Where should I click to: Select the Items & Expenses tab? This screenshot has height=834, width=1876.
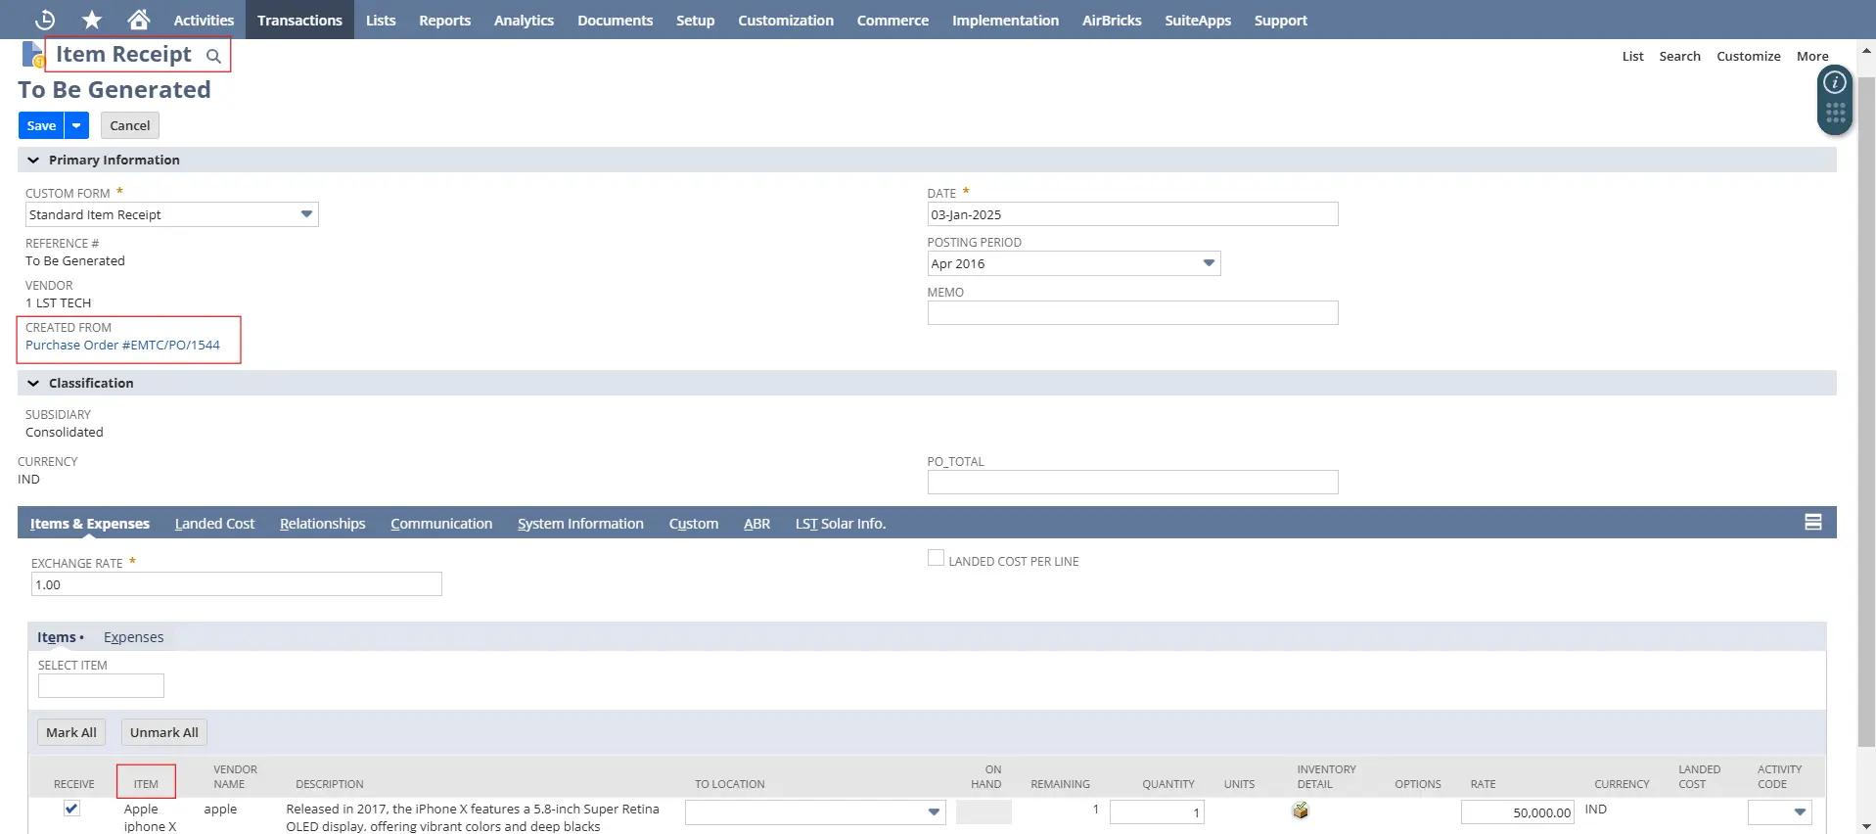tap(90, 524)
